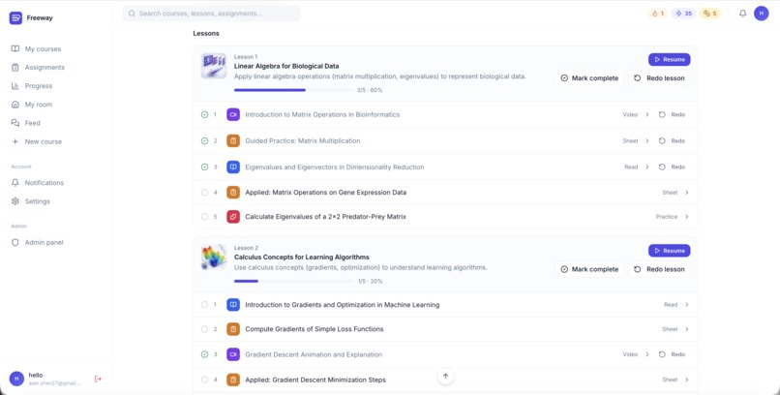The height and width of the screenshot is (395, 780).
Task: Click the coins badge showing 5
Action: [710, 14]
